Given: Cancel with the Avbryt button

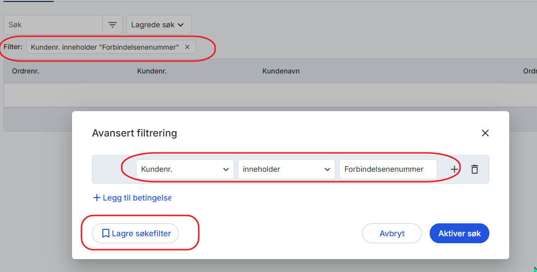Looking at the screenshot, I should pos(391,233).
